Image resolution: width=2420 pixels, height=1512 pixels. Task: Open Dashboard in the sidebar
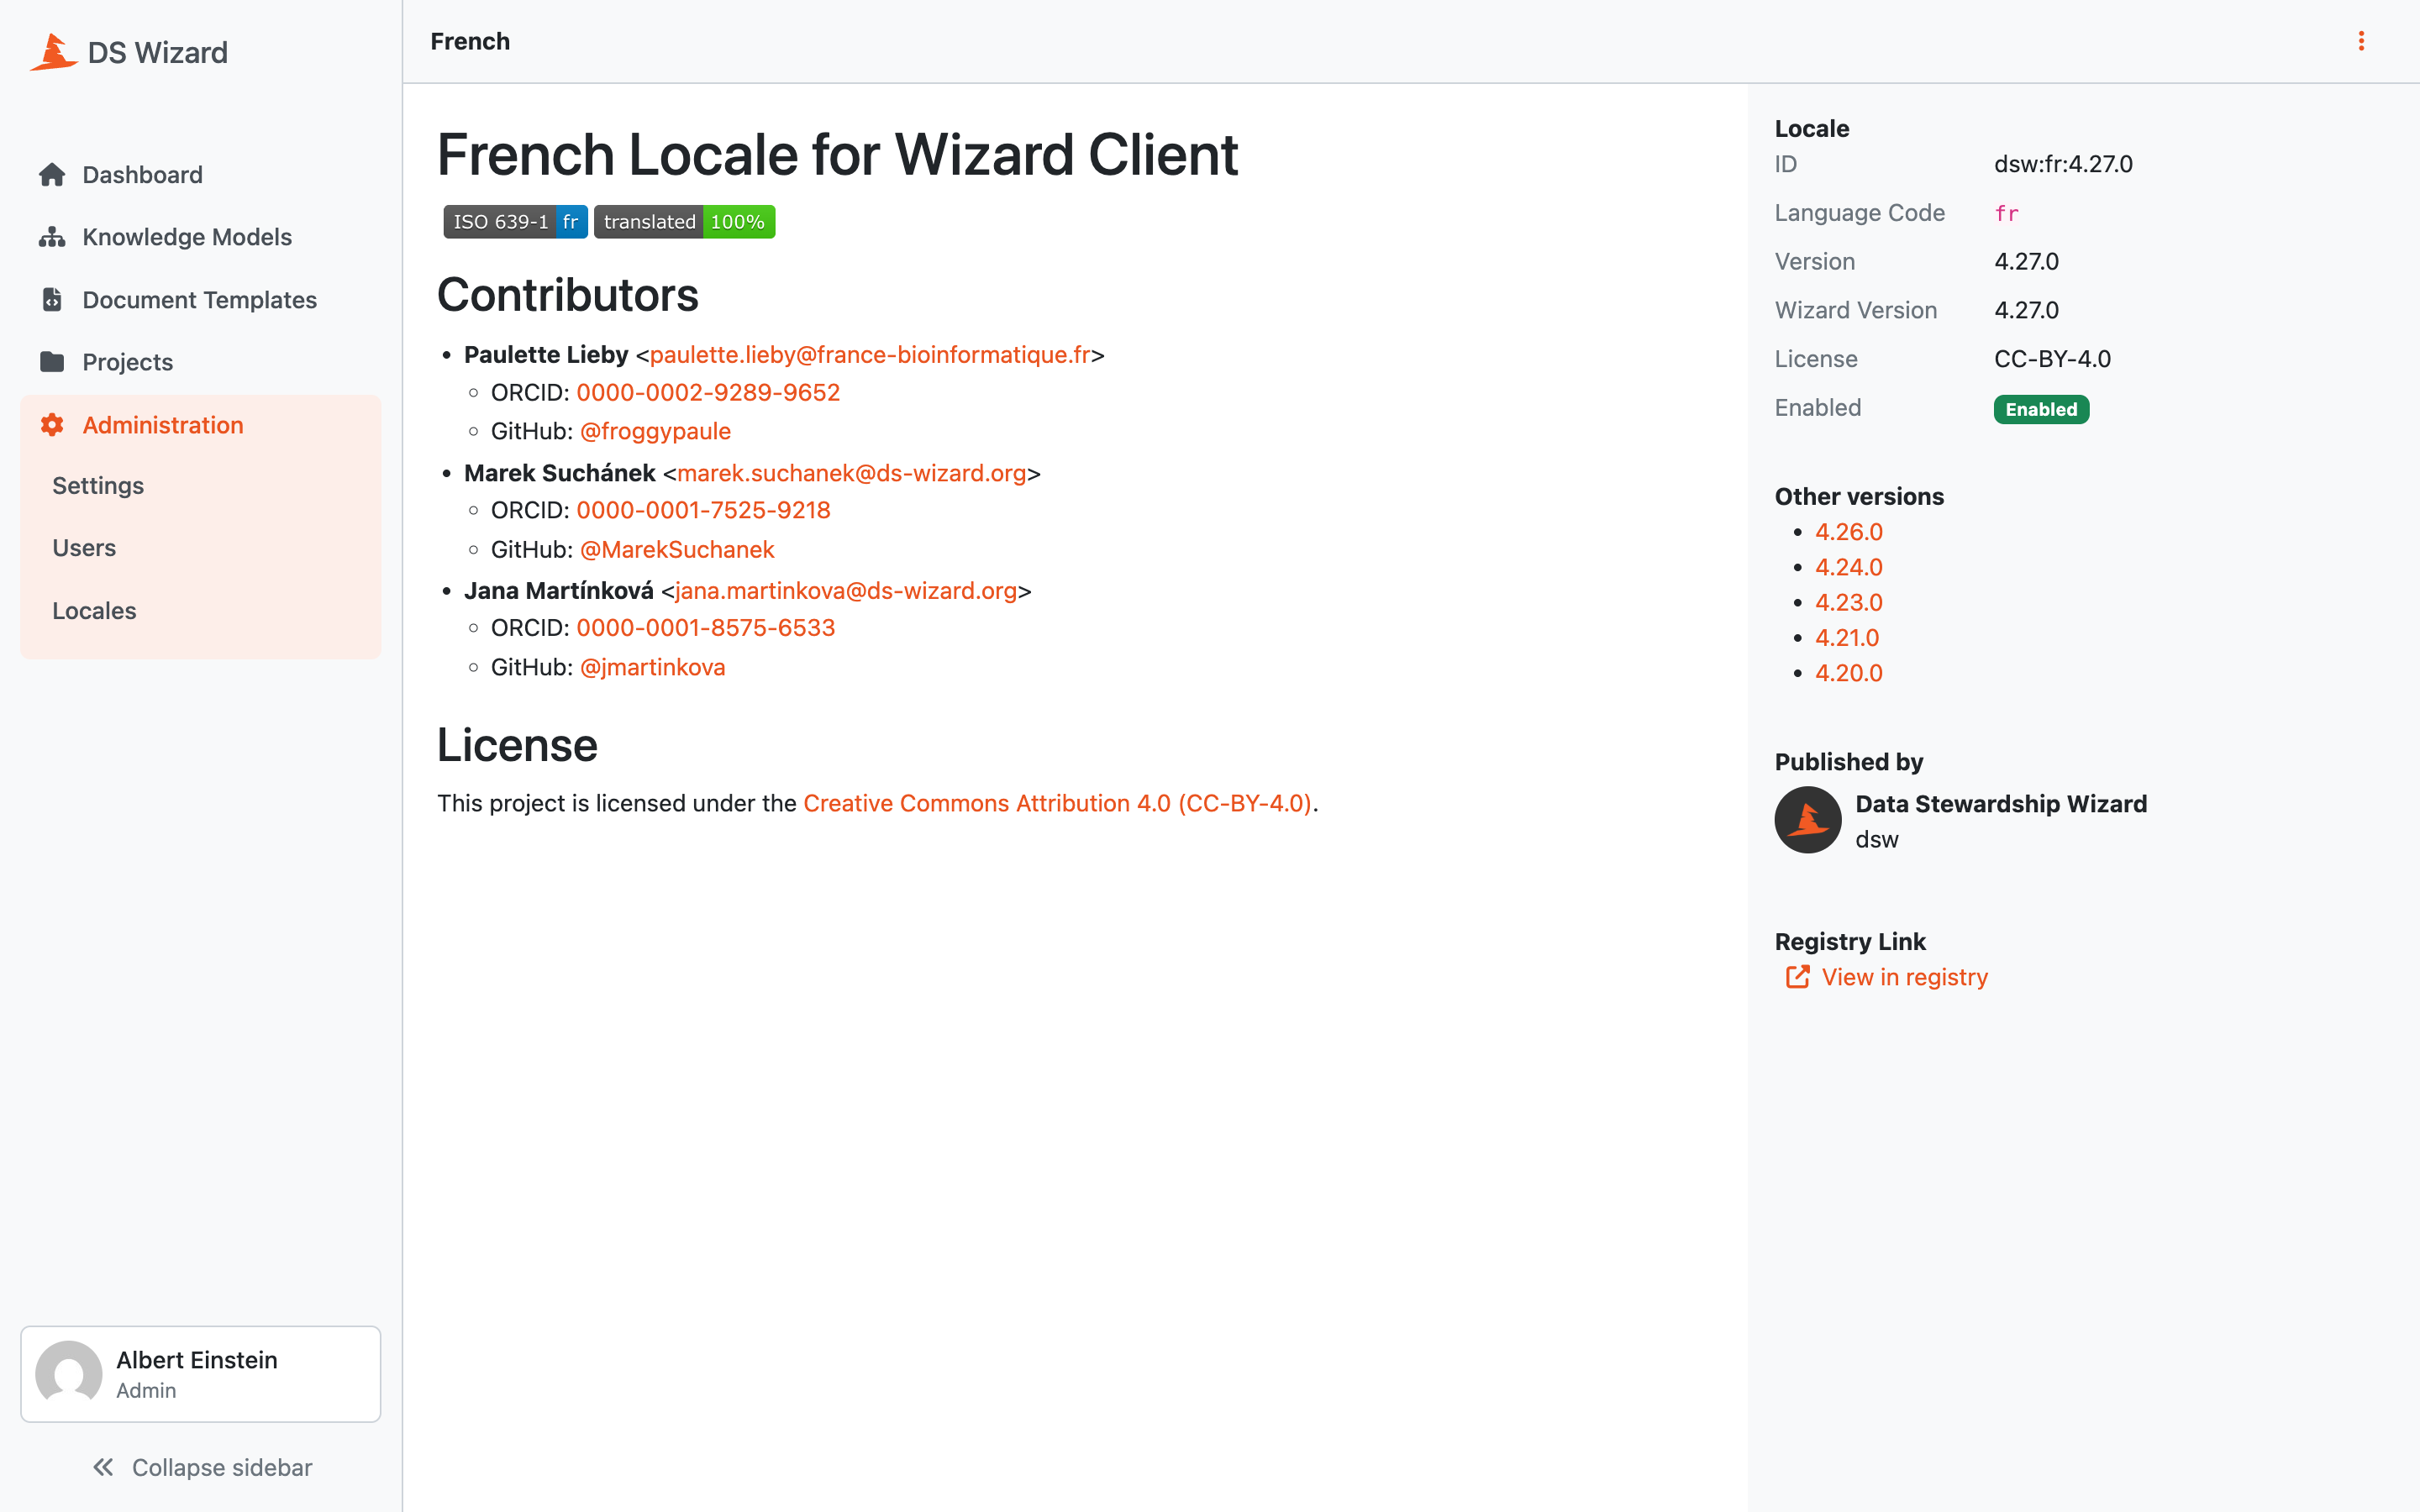[200, 175]
